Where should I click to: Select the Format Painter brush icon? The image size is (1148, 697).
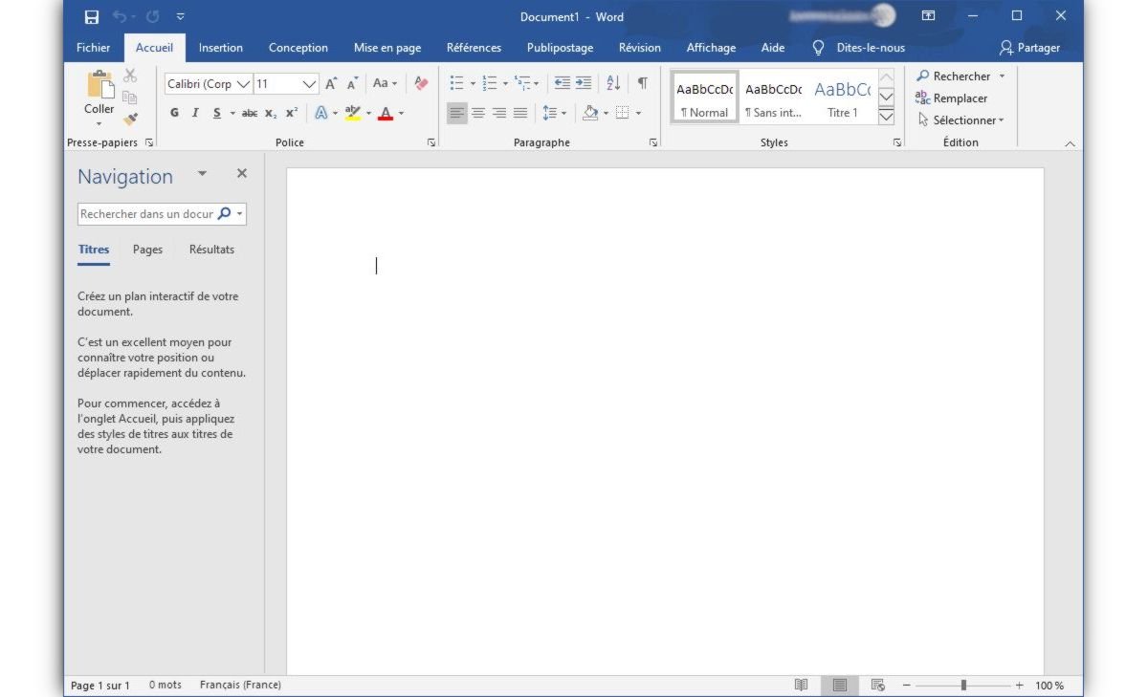[130, 119]
